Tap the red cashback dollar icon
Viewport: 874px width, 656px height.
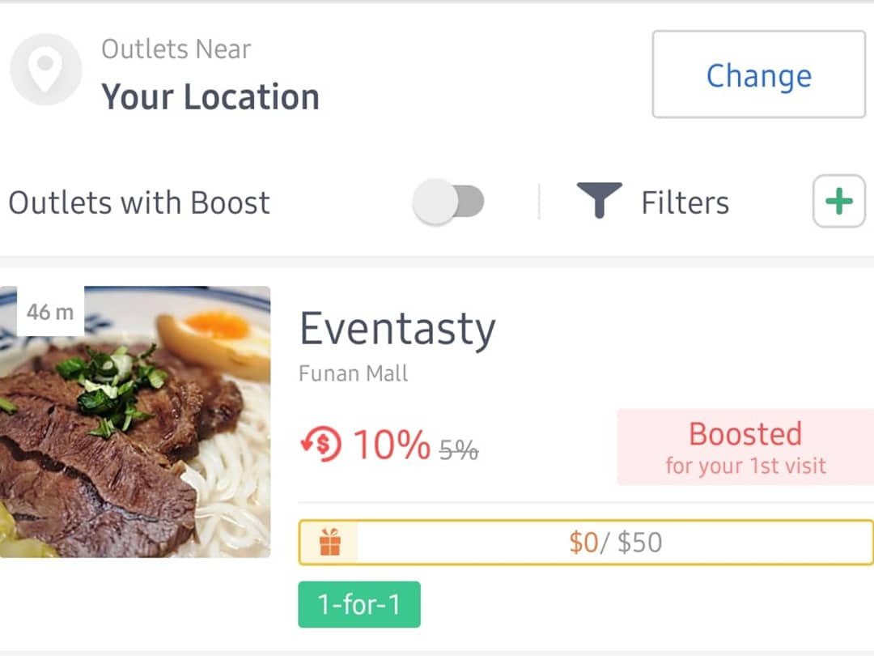tap(320, 445)
